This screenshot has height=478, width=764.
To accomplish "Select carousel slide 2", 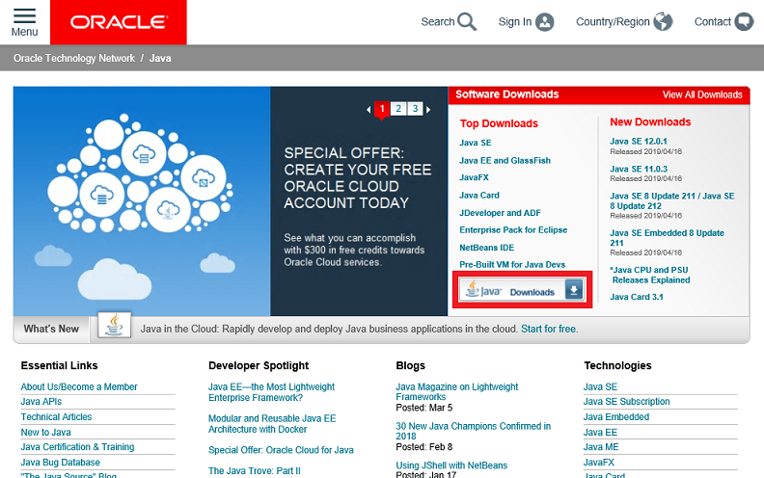I will click(398, 109).
